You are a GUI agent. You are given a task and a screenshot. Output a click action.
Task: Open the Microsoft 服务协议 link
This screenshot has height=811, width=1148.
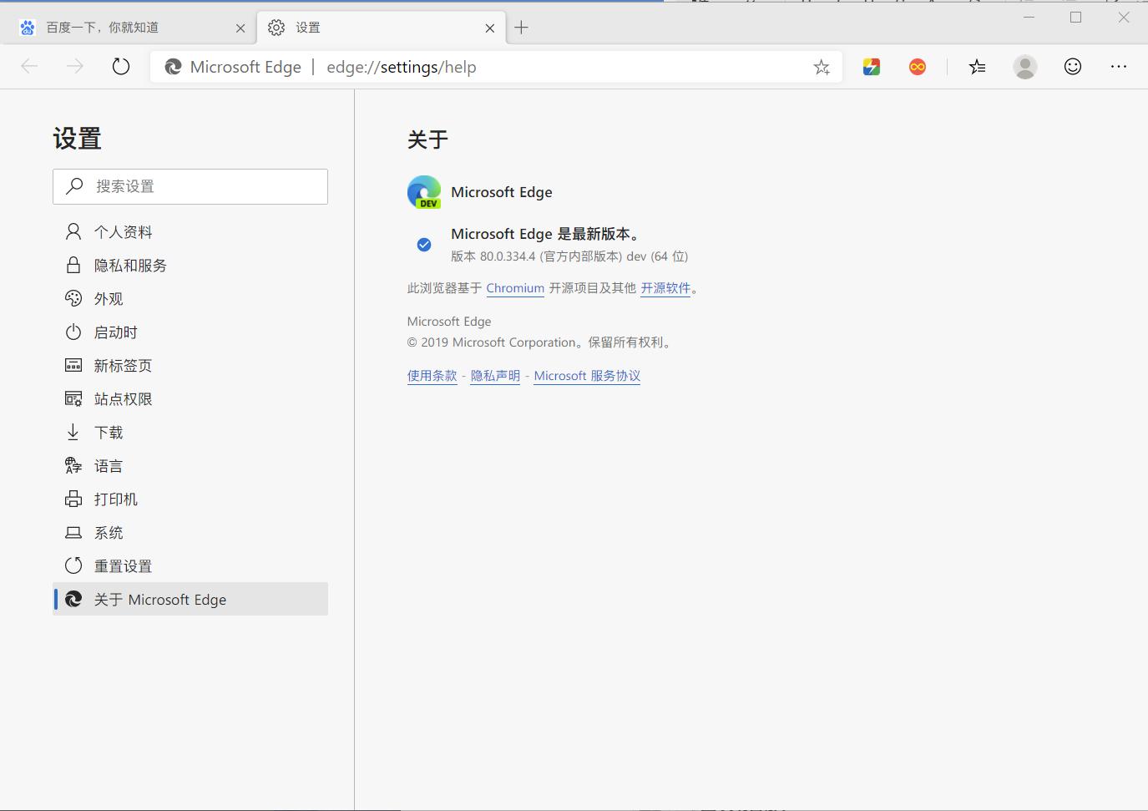coord(587,376)
